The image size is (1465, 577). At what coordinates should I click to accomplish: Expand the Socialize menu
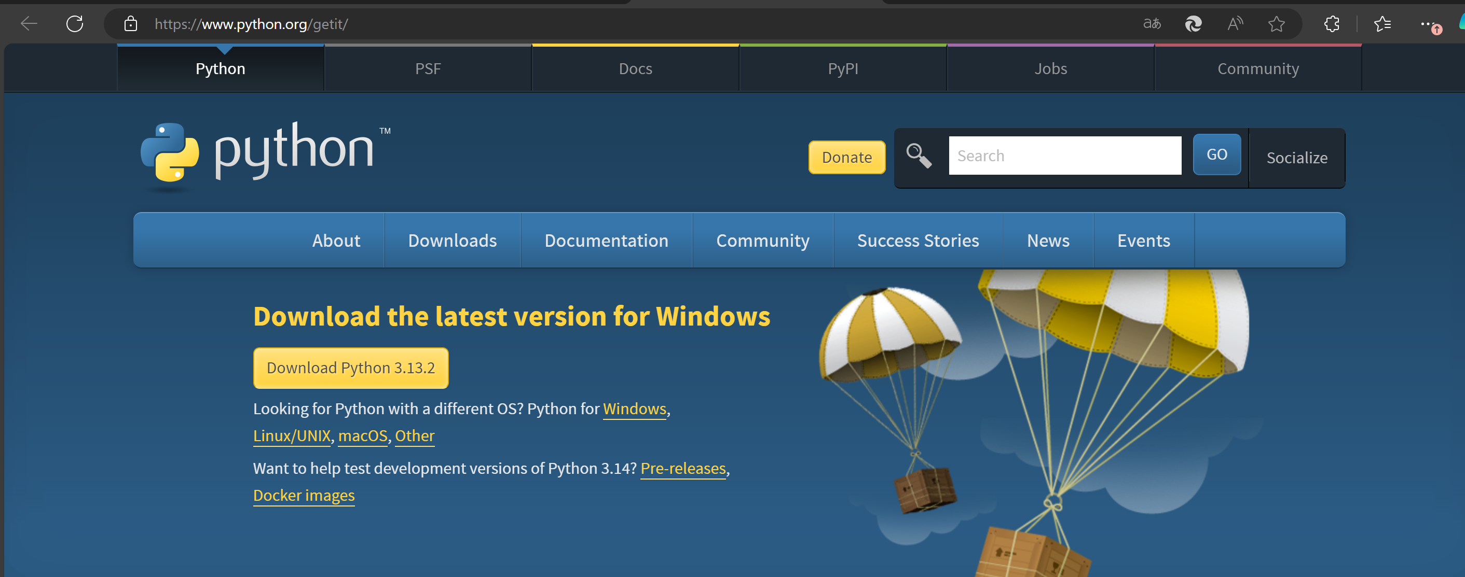(1297, 157)
